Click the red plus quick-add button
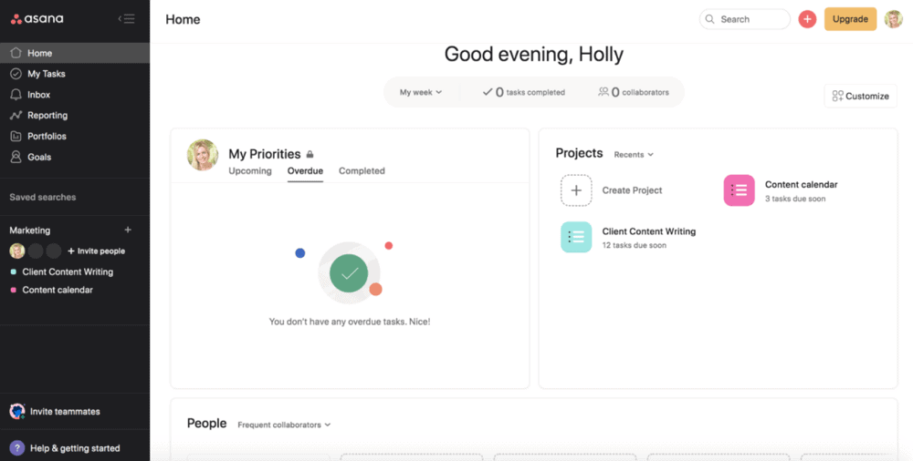This screenshot has width=913, height=461. pos(807,19)
